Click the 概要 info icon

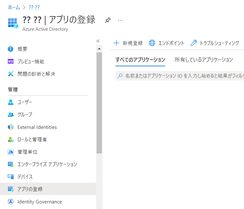point(11,49)
